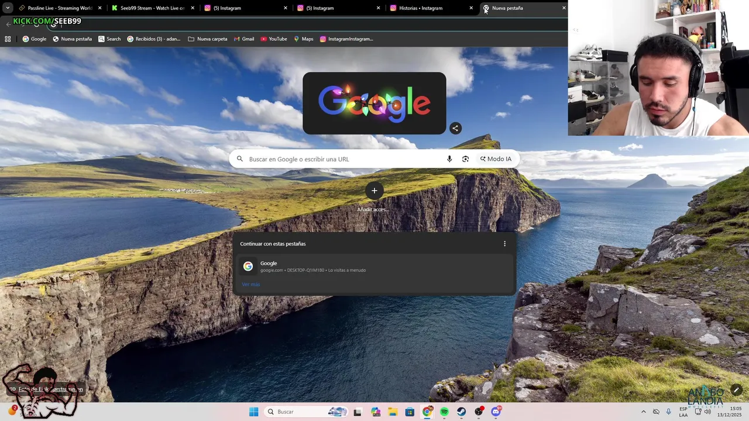Open the Windows Start menu

coord(253,412)
